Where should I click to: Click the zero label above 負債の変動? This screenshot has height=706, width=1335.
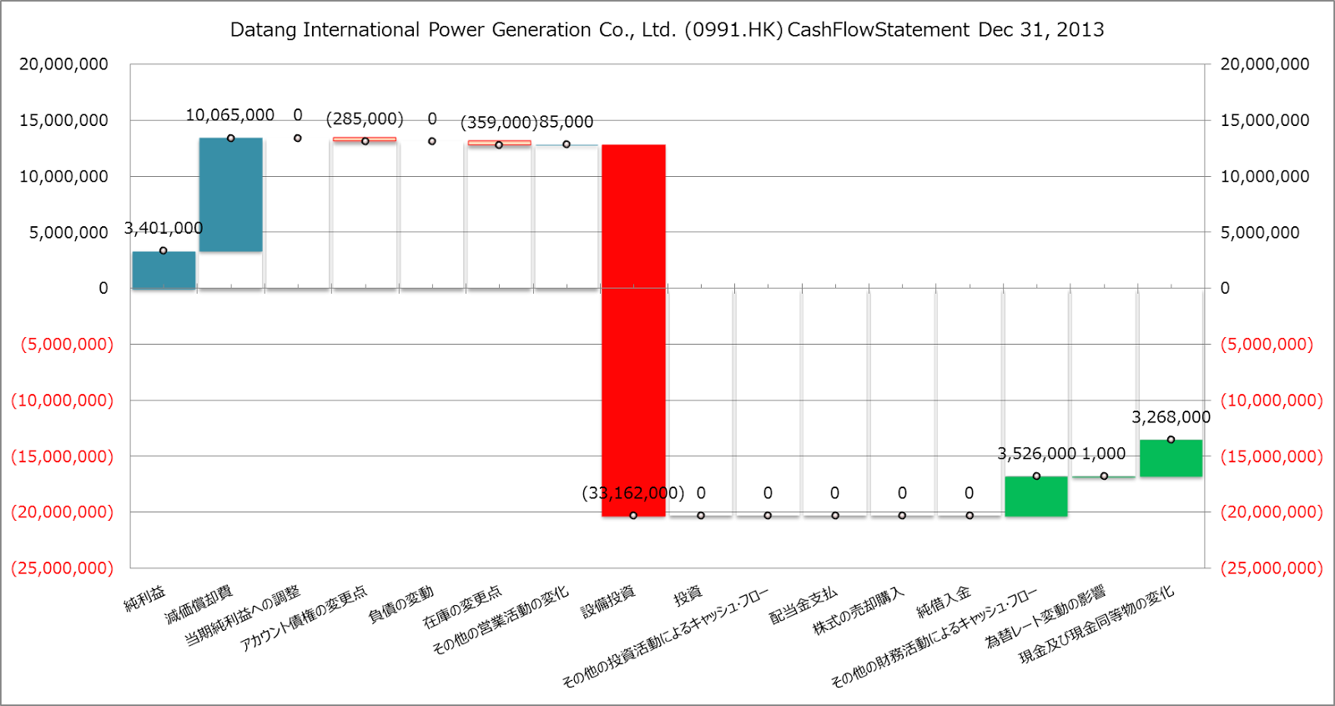pyautogui.click(x=432, y=119)
